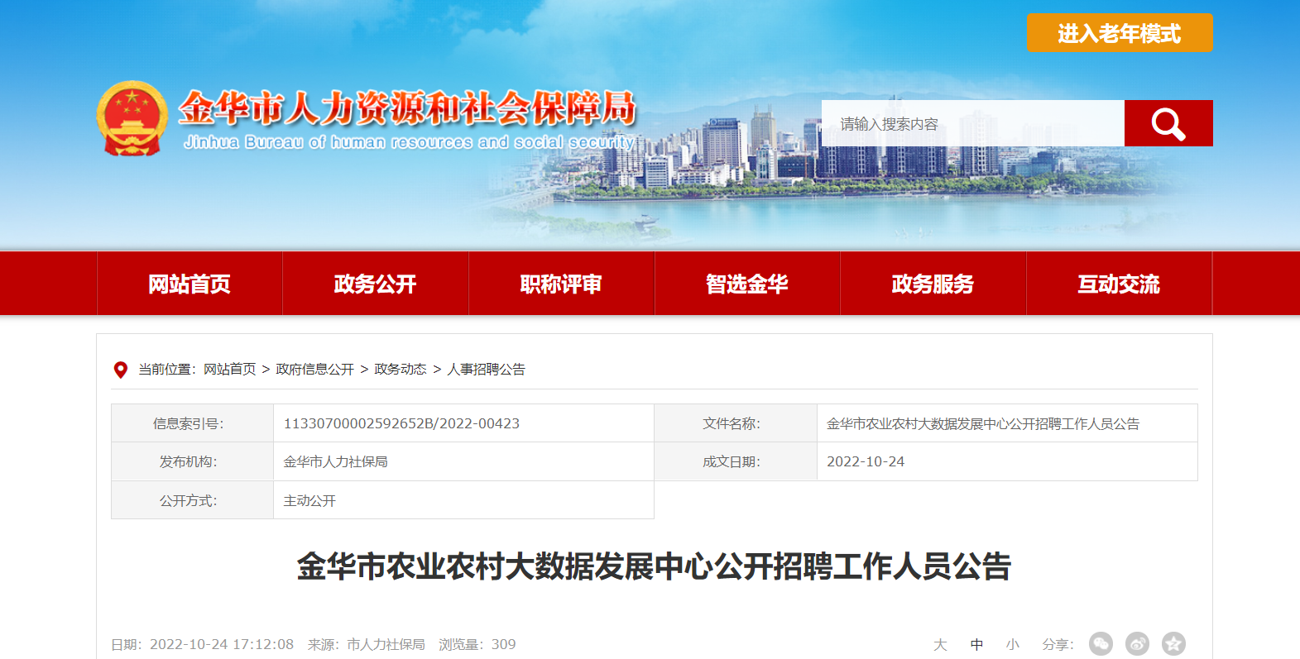Viewport: 1300px width, 659px height.
Task: Go to 网站首页 in the breadcrumb
Action: (x=230, y=370)
